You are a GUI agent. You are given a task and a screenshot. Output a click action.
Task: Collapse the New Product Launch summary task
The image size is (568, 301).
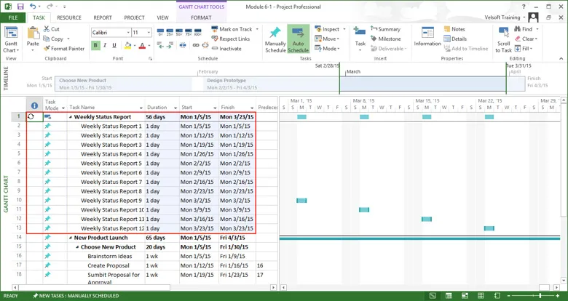click(x=71, y=238)
